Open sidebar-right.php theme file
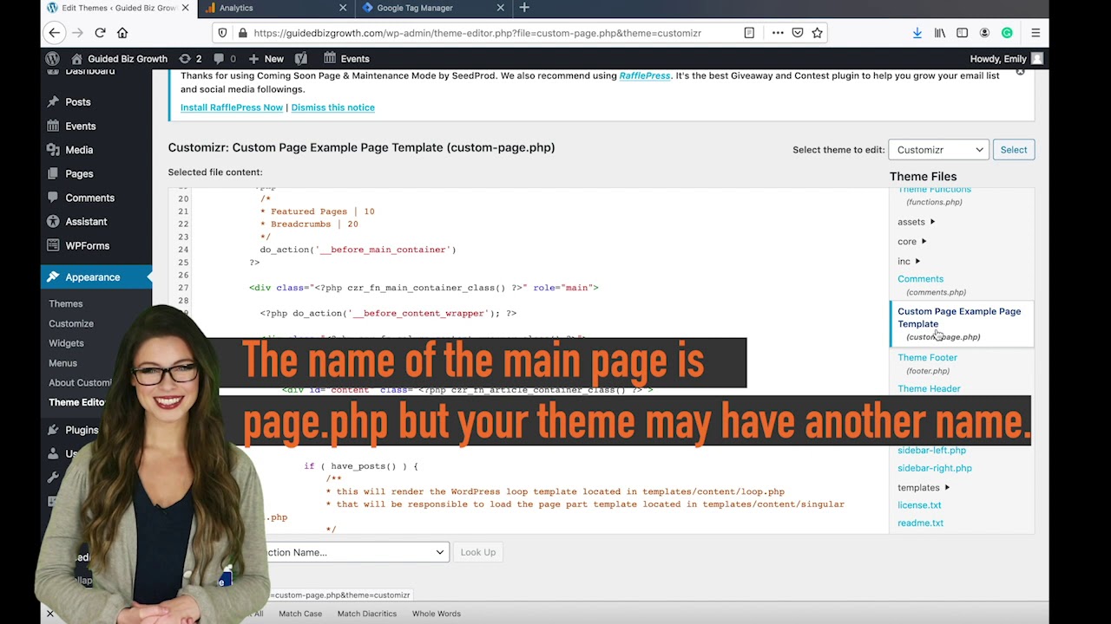This screenshot has width=1111, height=624. [935, 469]
